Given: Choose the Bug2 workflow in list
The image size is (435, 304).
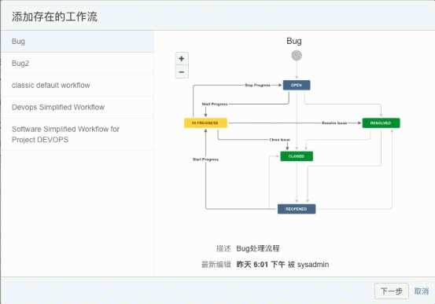Looking at the screenshot, I should [77, 64].
